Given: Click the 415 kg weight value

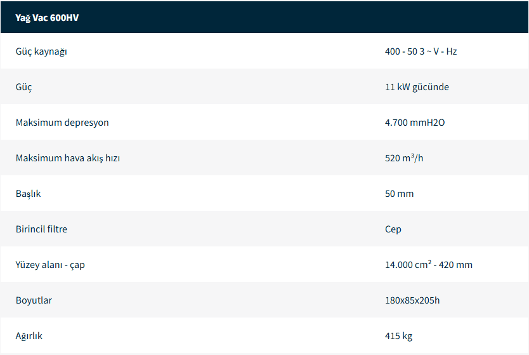Looking at the screenshot, I should (398, 336).
